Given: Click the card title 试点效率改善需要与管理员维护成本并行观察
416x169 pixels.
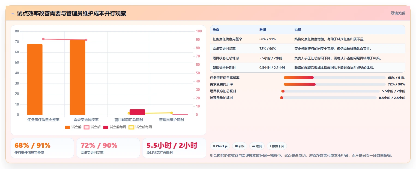Looking at the screenshot, I should point(71,14).
